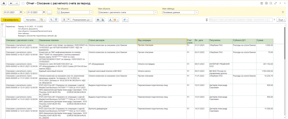Open the Еще menu

[281, 20]
